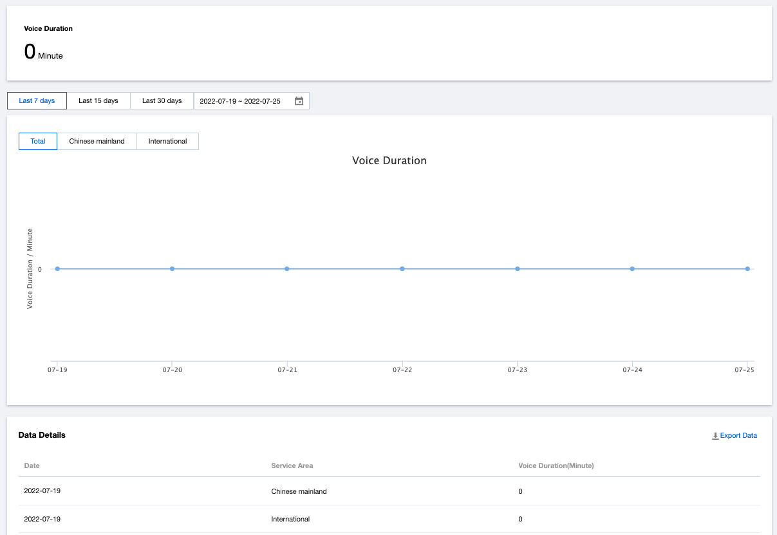Image resolution: width=777 pixels, height=535 pixels.
Task: Open the calendar icon in date range picker
Action: tap(299, 101)
